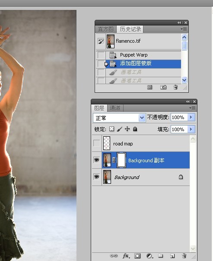Screen dimensions: 213x261
Task: Open the fx layer style menu
Action: (126, 256)
